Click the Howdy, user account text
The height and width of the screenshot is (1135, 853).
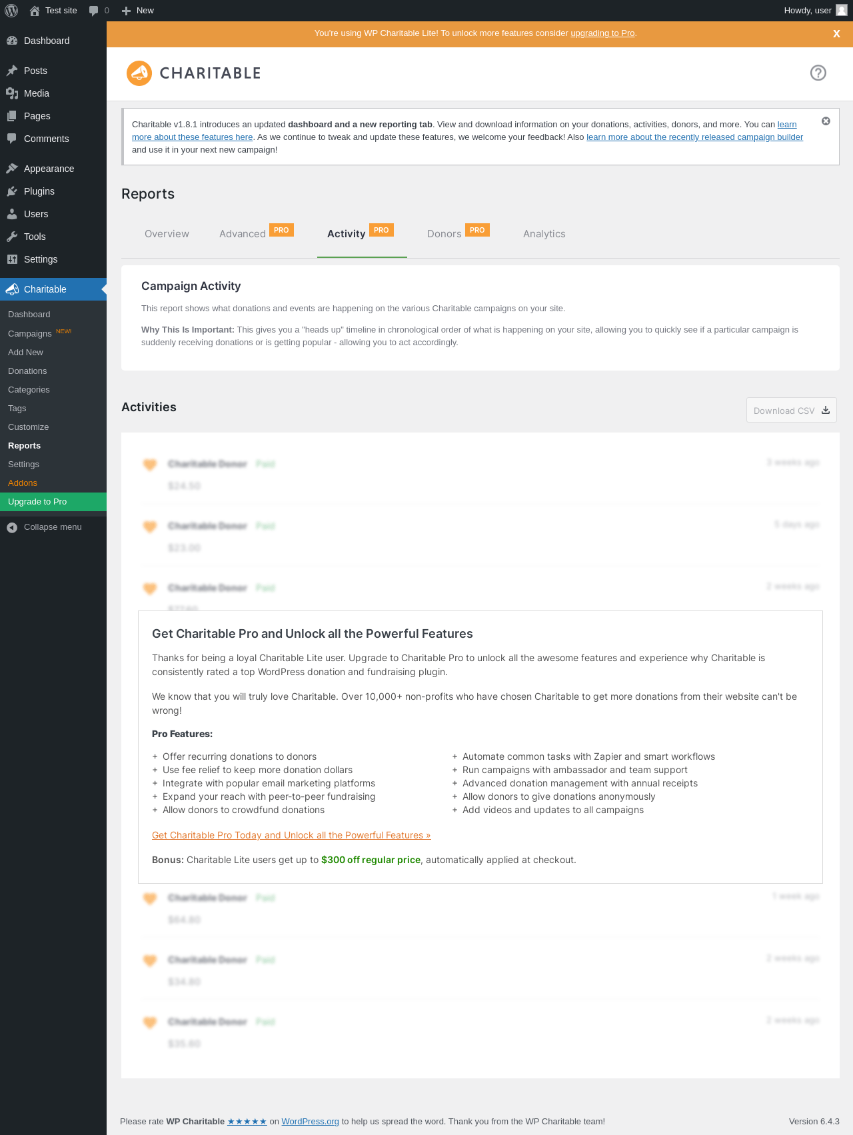pyautogui.click(x=808, y=11)
